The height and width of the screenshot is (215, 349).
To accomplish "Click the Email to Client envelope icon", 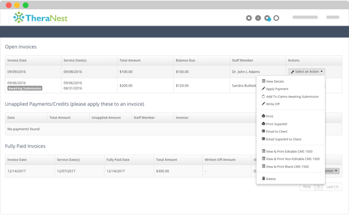I will pos(263,131).
